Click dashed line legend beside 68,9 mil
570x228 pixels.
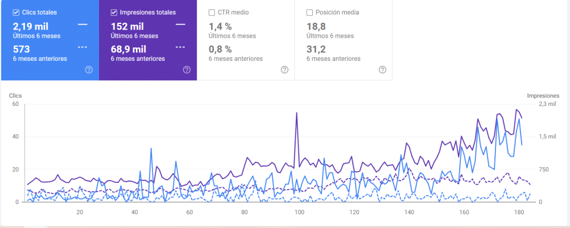click(x=180, y=47)
